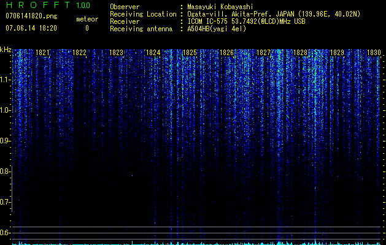Click the 0.6 kHz axis label
Viewport: 386px width, 245px height.
point(4,233)
